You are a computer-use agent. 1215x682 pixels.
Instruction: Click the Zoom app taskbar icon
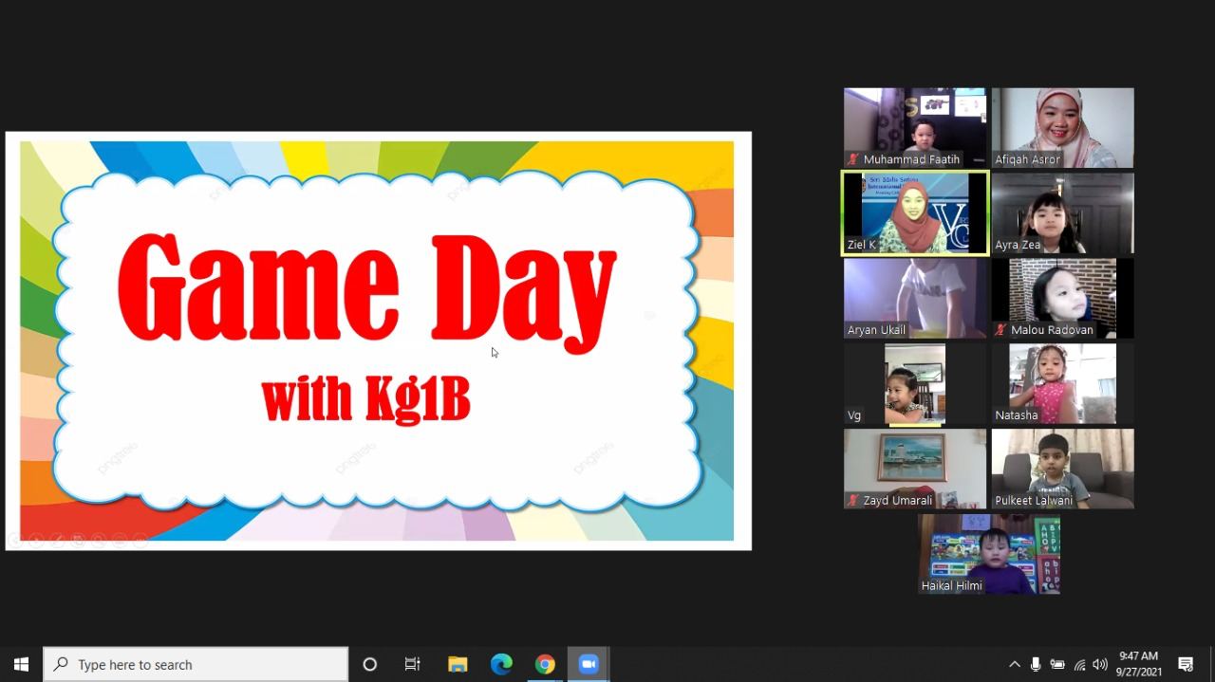click(x=589, y=664)
